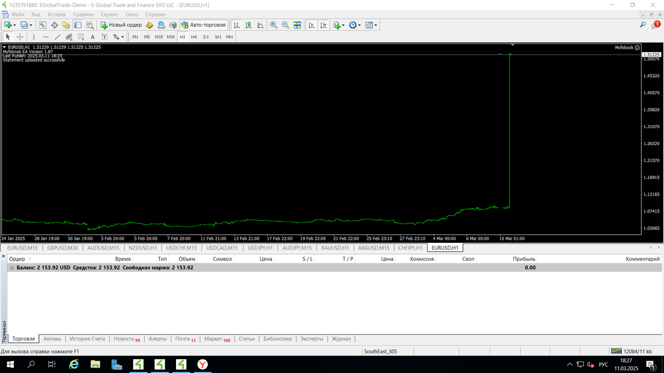Tile chart windows with the grid icon
Image resolution: width=664 pixels, height=373 pixels.
(x=297, y=25)
